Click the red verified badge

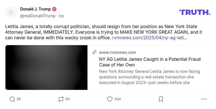(54, 9)
